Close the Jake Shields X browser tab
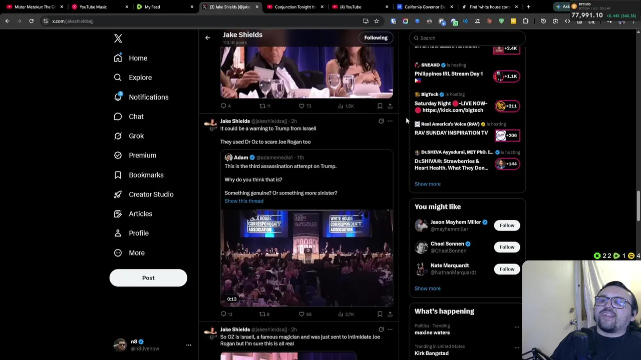The height and width of the screenshot is (360, 641). click(x=257, y=7)
